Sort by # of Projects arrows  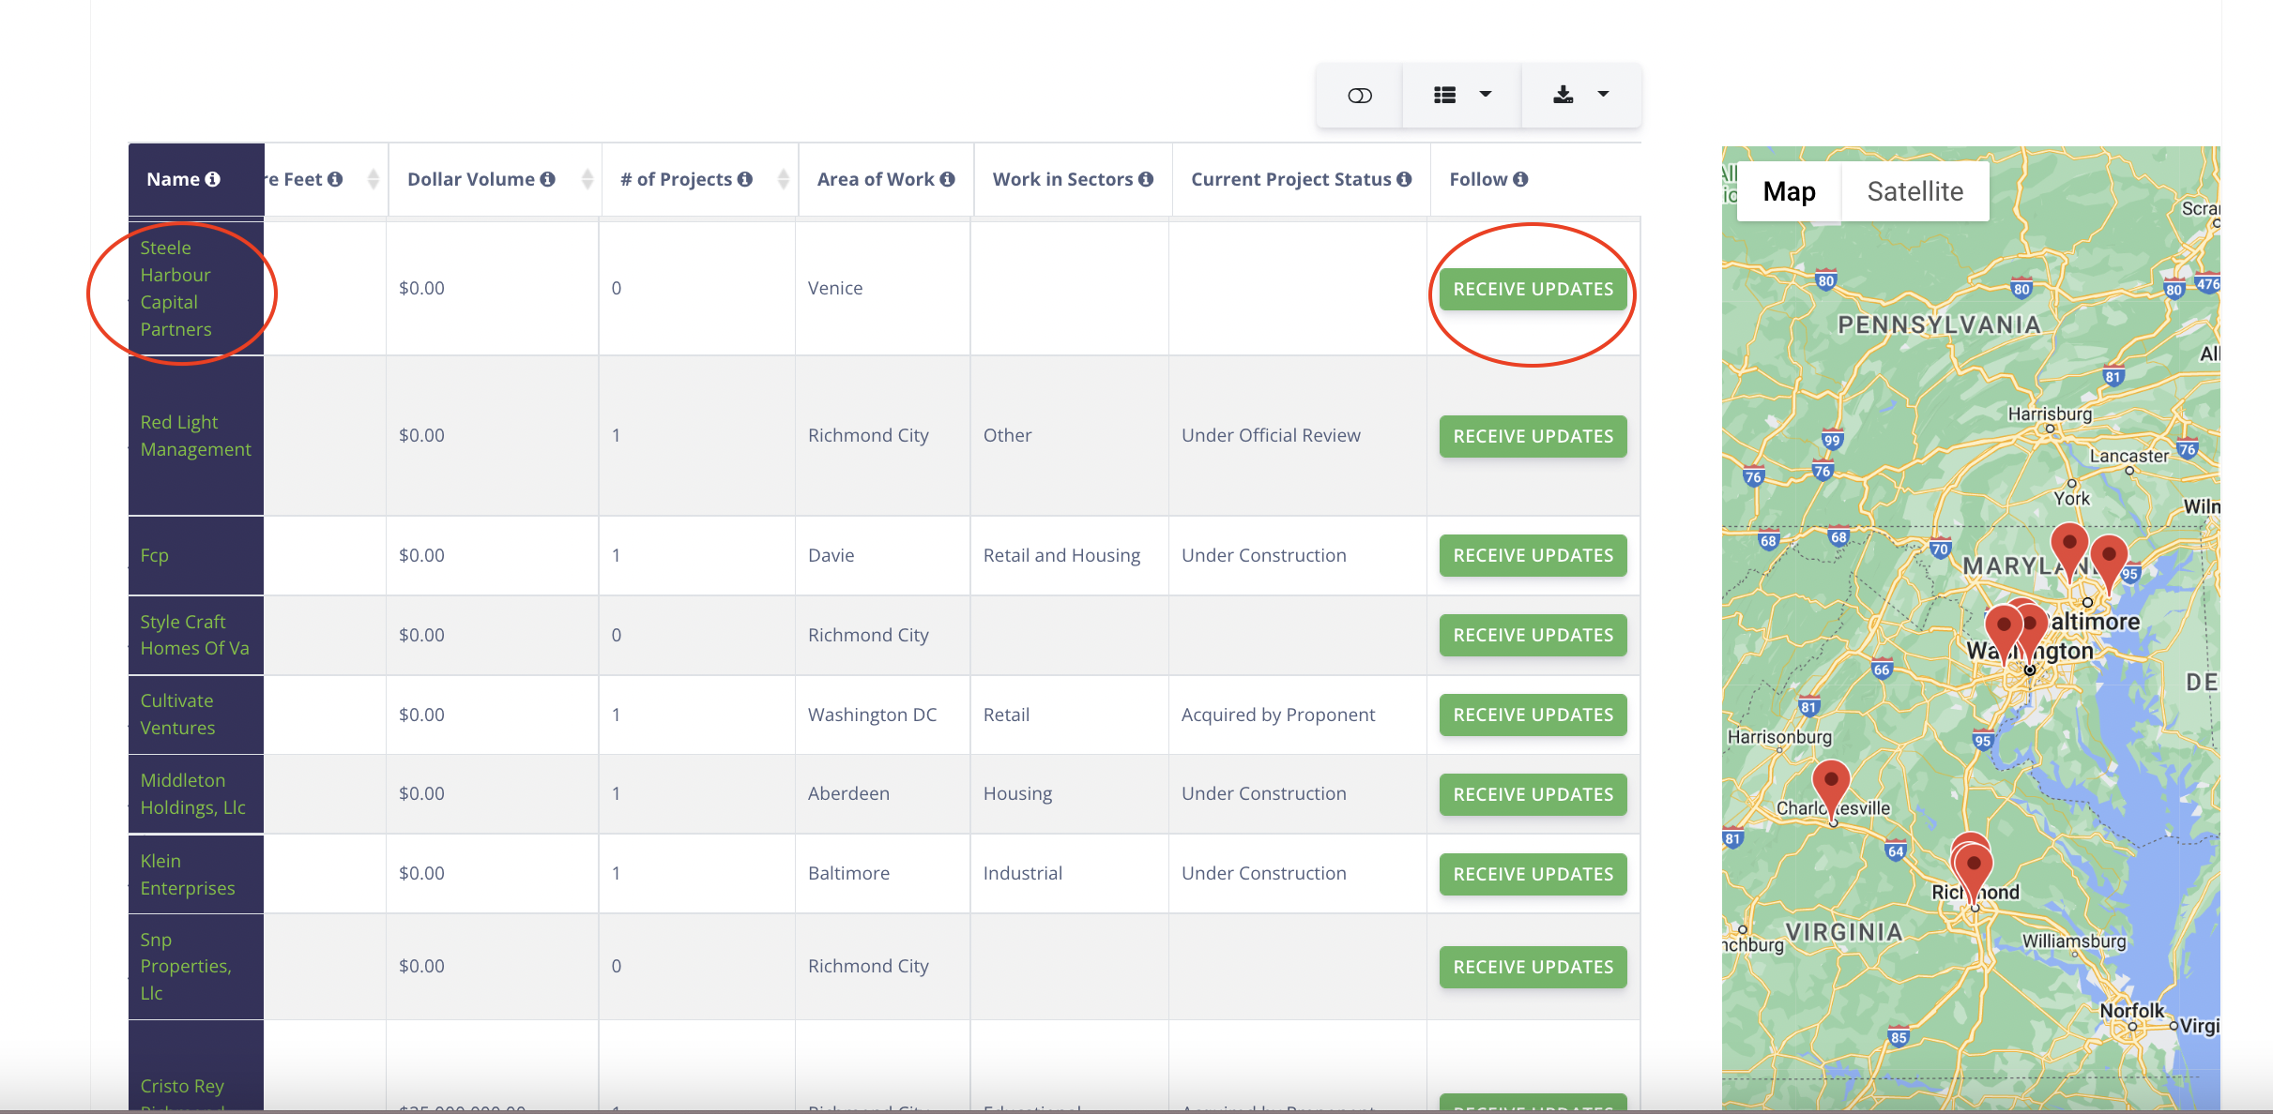click(x=784, y=179)
